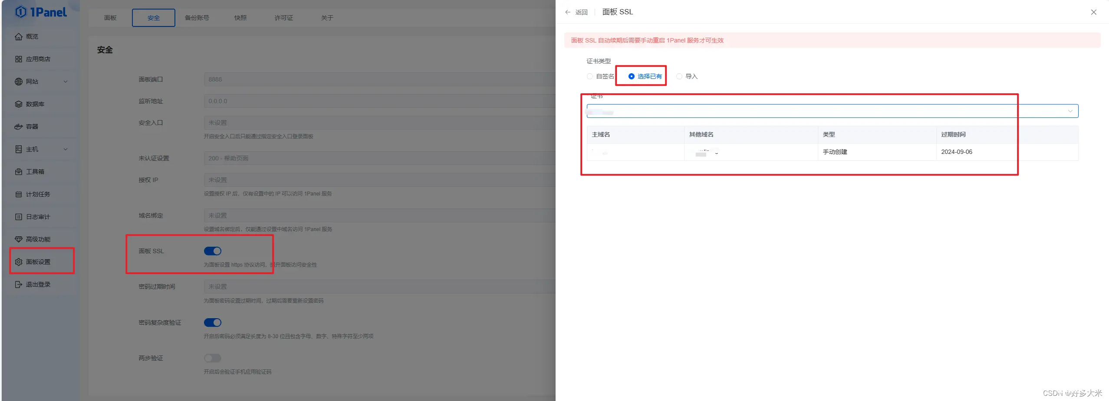Click the 域名绑定 input field
The height and width of the screenshot is (401, 1109).
click(380, 215)
